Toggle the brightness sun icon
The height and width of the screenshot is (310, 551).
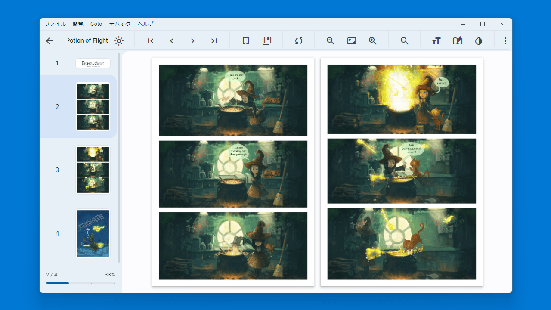point(119,41)
